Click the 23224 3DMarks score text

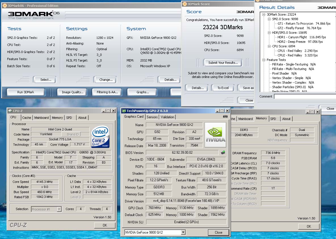[223, 27]
